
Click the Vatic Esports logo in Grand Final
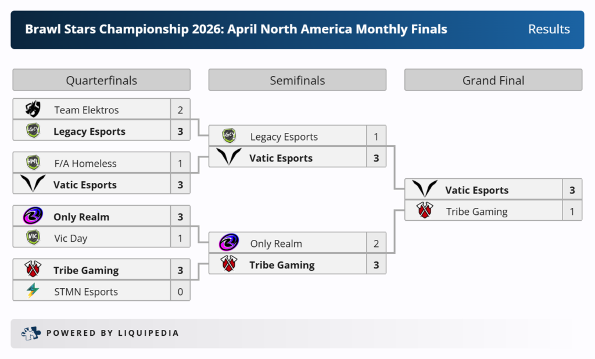[x=425, y=190]
